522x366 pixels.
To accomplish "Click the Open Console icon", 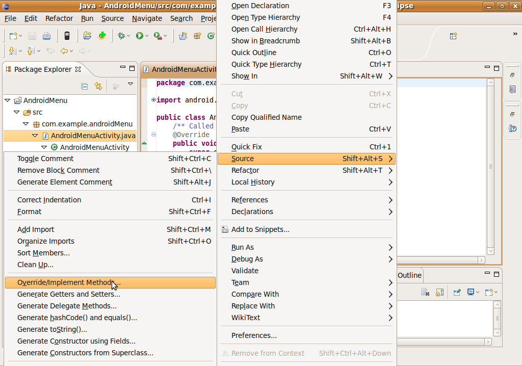I will [x=489, y=292].
